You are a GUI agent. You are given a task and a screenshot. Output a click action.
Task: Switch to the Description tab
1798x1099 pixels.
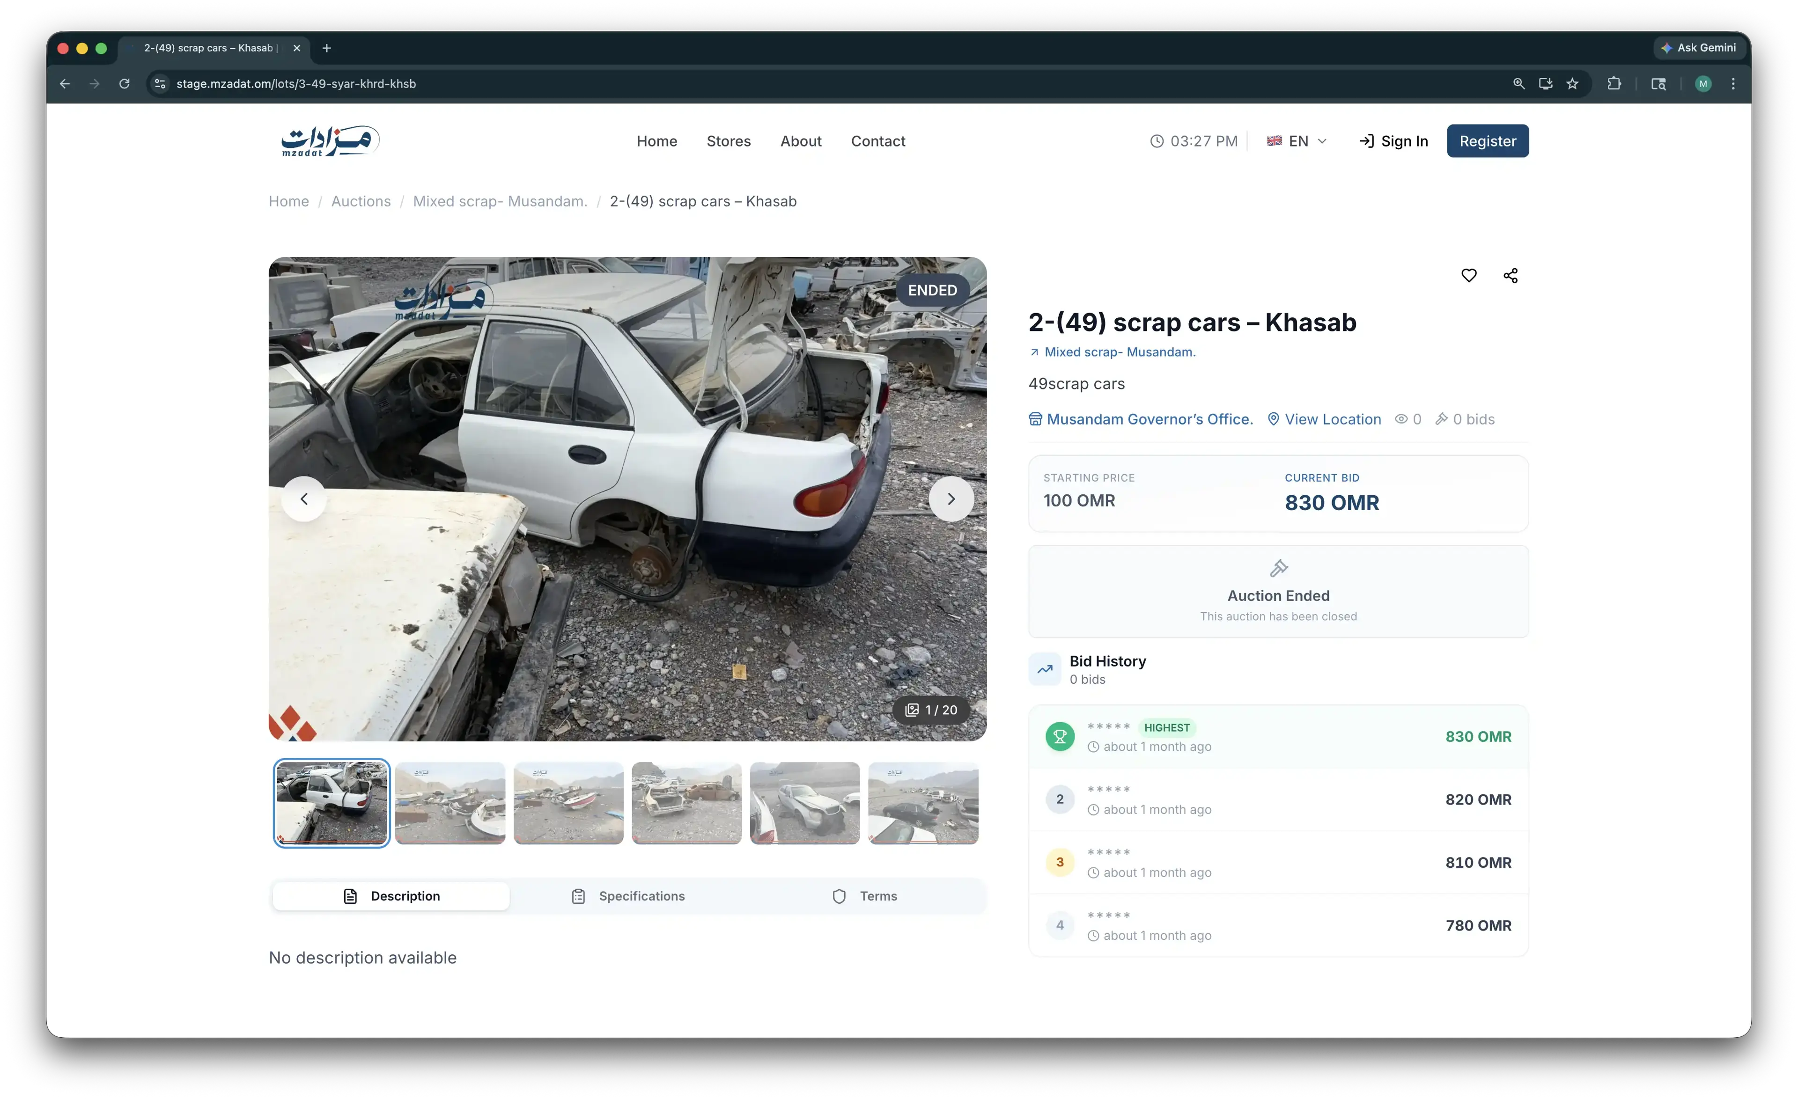391,895
